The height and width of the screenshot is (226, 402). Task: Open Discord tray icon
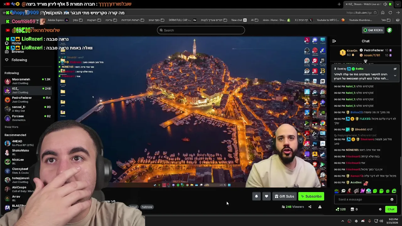pos(363,221)
